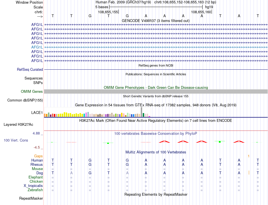Click the tall gray GTEx expression bar

point(141,112)
